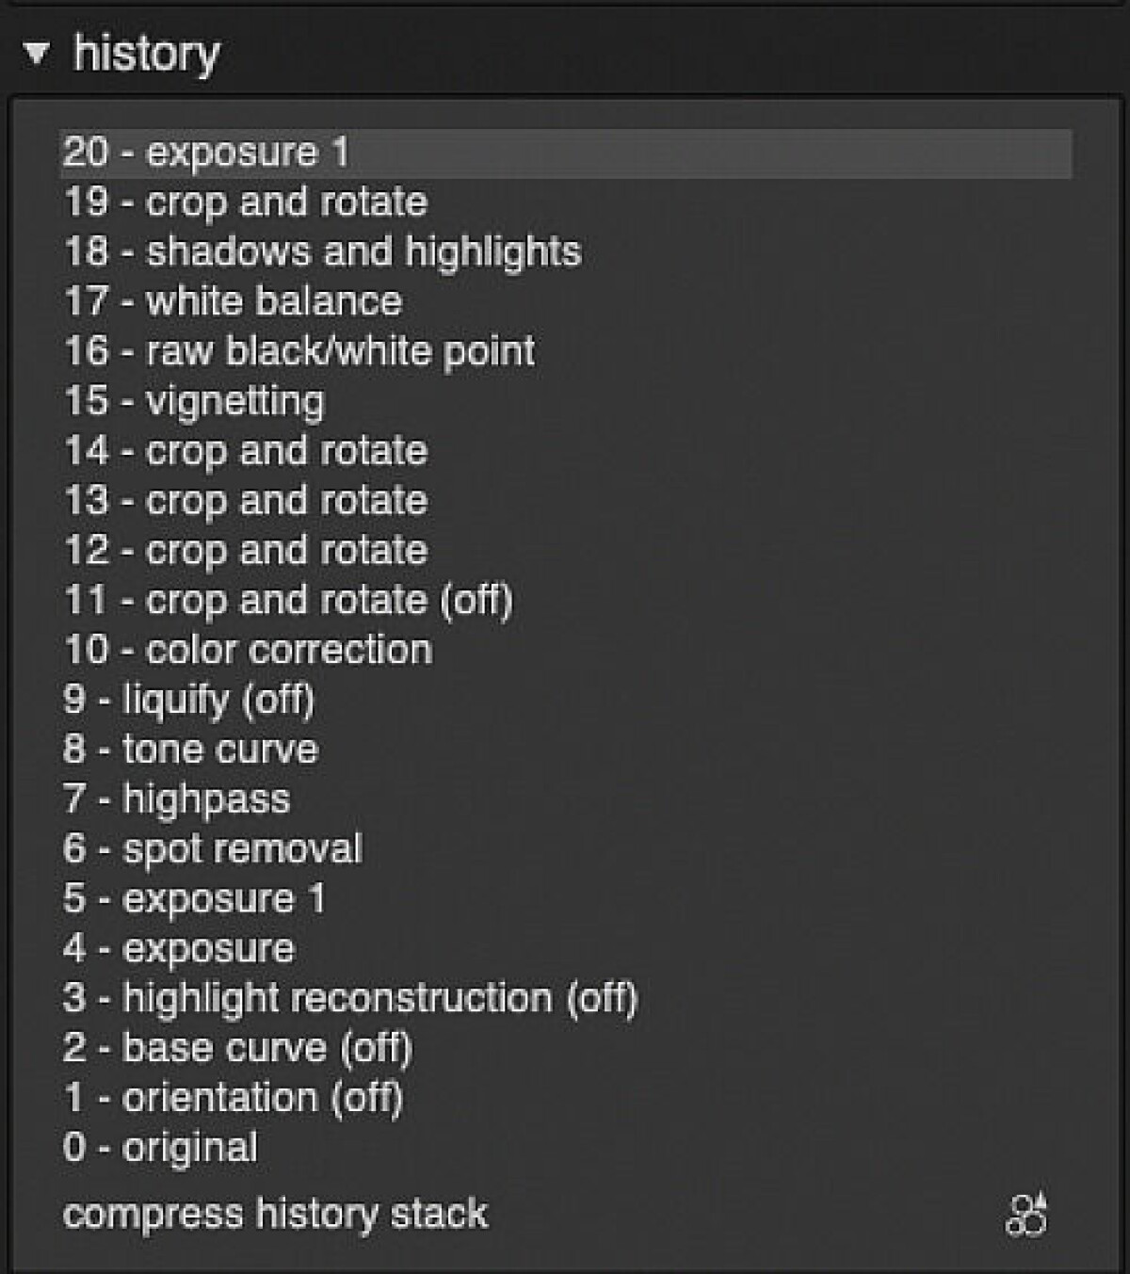Select 0 - original history state
The image size is (1130, 1274).
(566, 1149)
